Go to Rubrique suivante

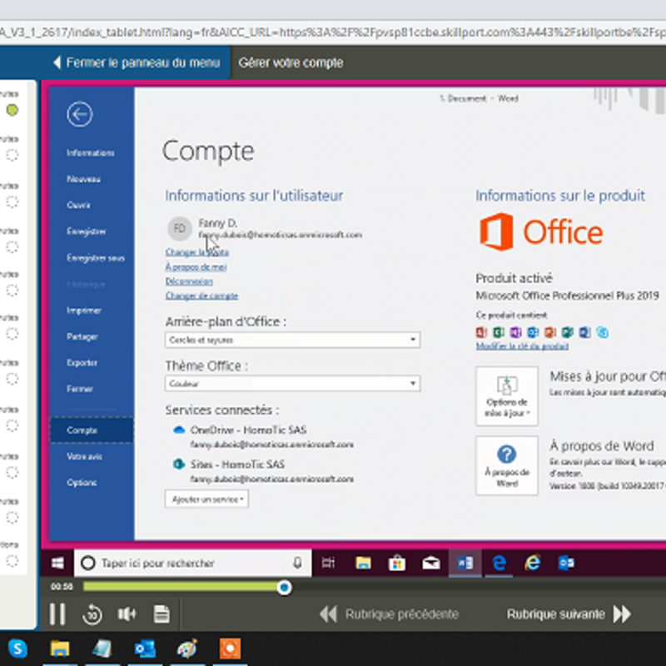(x=569, y=614)
